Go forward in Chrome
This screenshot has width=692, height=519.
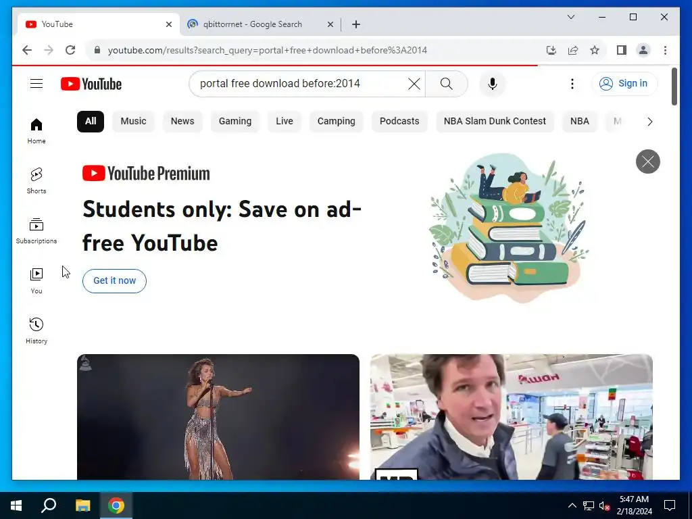[49, 50]
